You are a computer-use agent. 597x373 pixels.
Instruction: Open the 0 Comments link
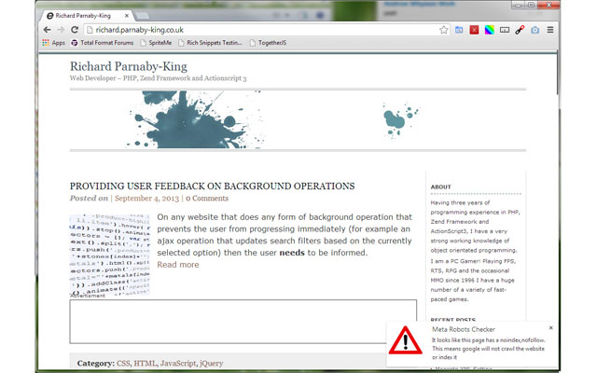coord(206,199)
